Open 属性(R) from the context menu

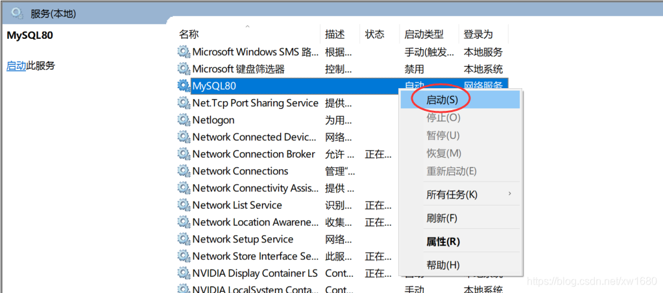click(460, 242)
